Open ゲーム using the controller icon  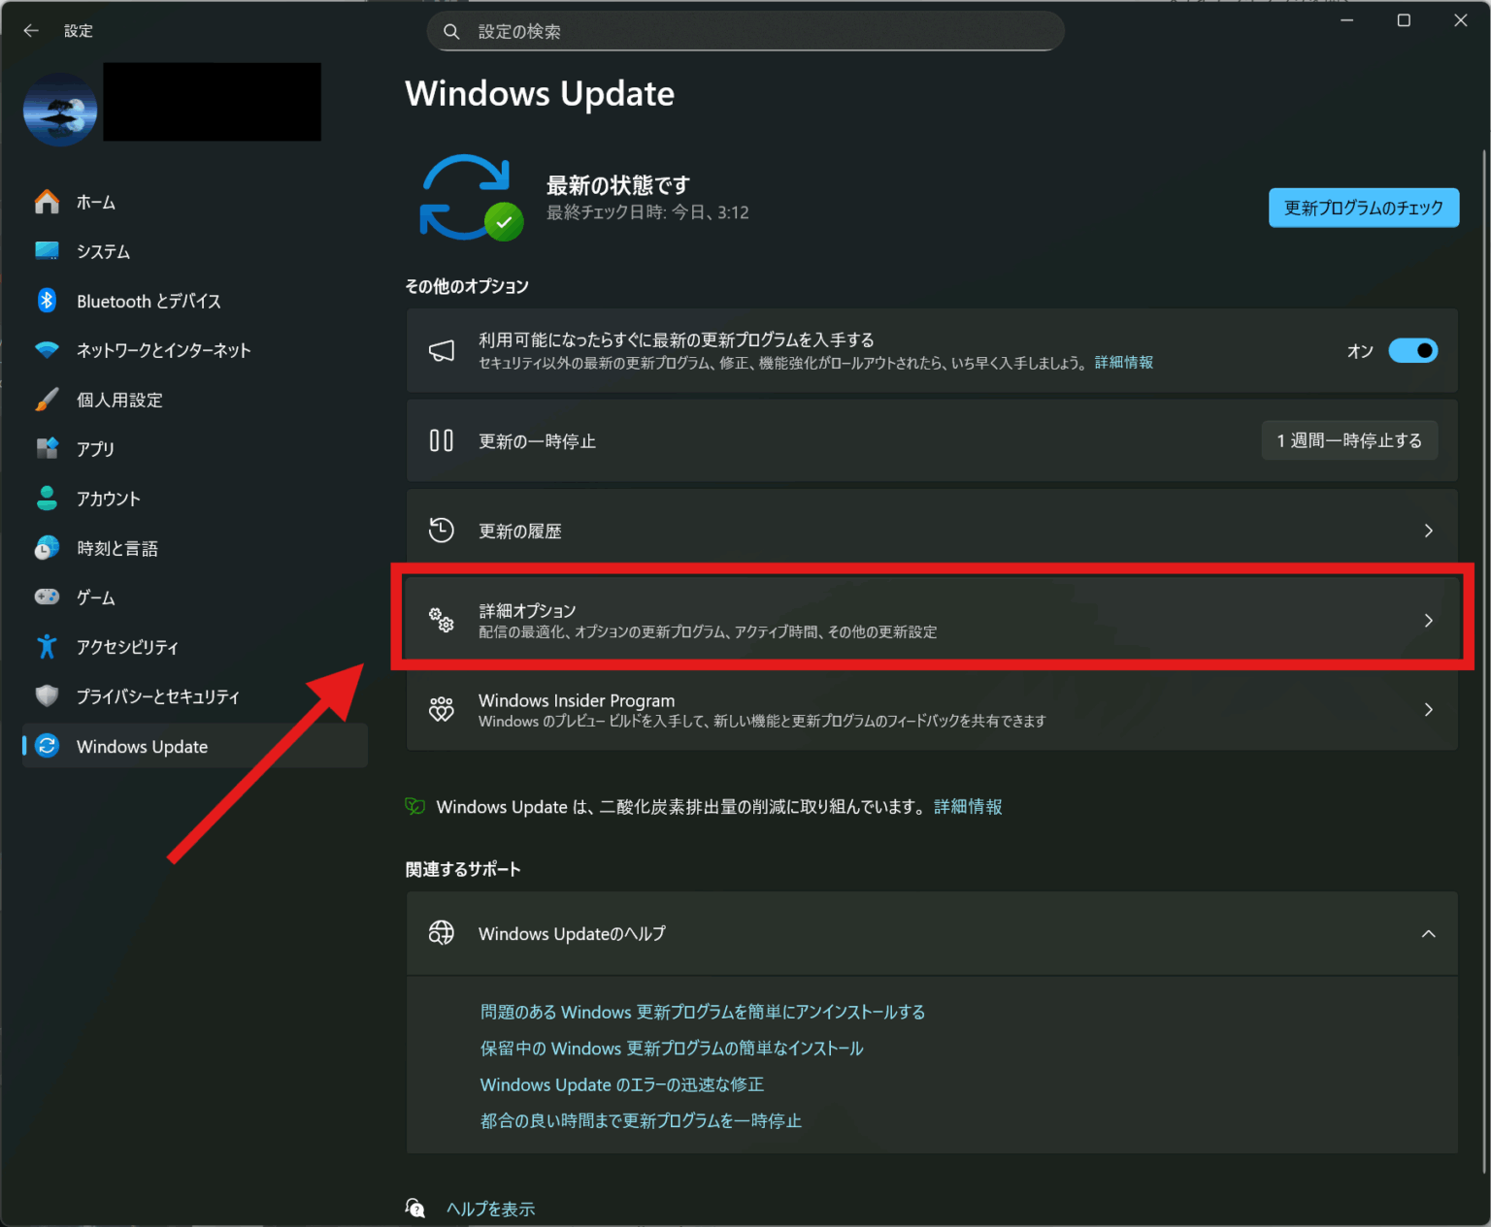(x=47, y=597)
